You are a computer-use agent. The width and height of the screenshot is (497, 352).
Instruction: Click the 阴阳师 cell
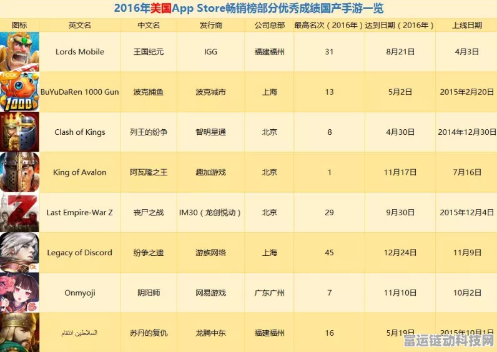coord(149,293)
